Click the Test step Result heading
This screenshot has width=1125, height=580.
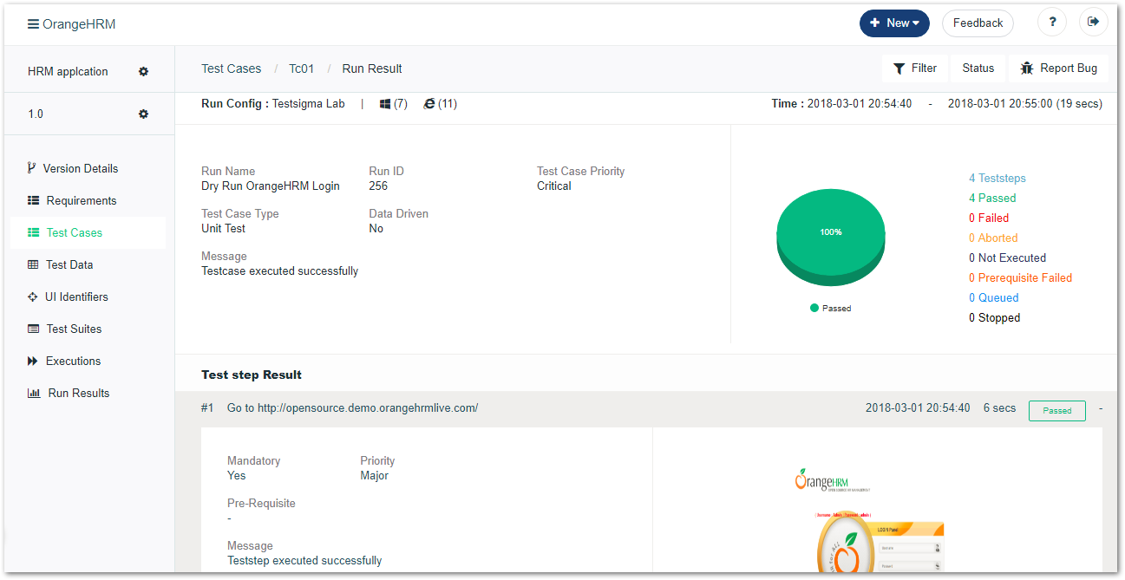pyautogui.click(x=252, y=375)
